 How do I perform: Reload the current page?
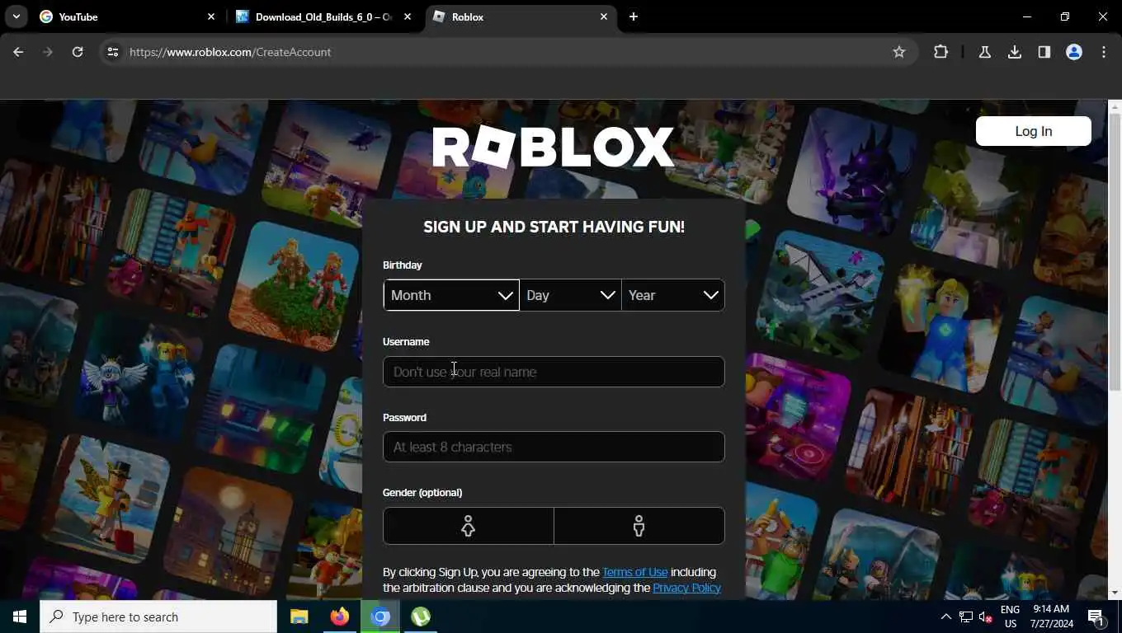(78, 52)
